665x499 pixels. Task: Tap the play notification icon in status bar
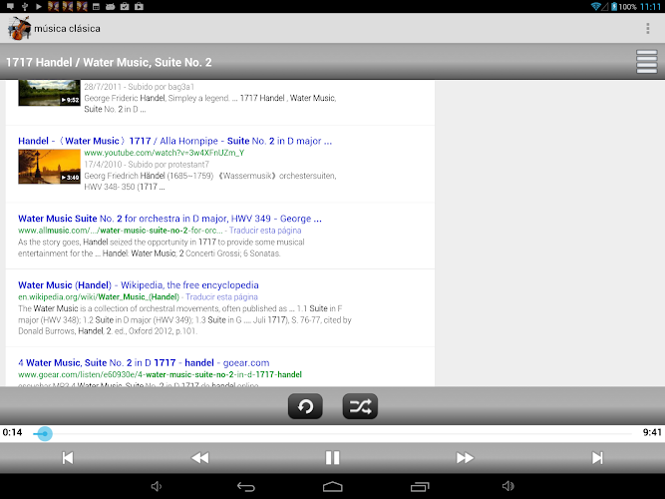(39, 6)
